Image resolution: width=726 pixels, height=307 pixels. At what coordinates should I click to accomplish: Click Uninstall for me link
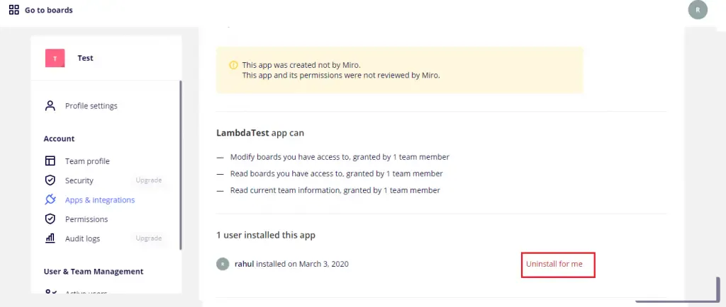click(554, 264)
